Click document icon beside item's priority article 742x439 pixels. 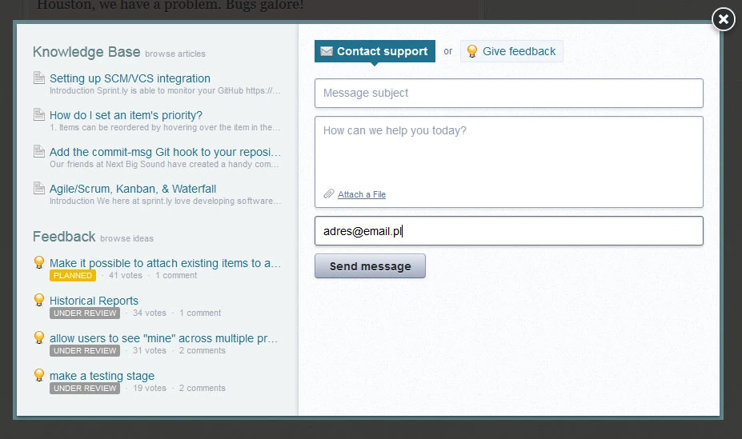[39, 114]
